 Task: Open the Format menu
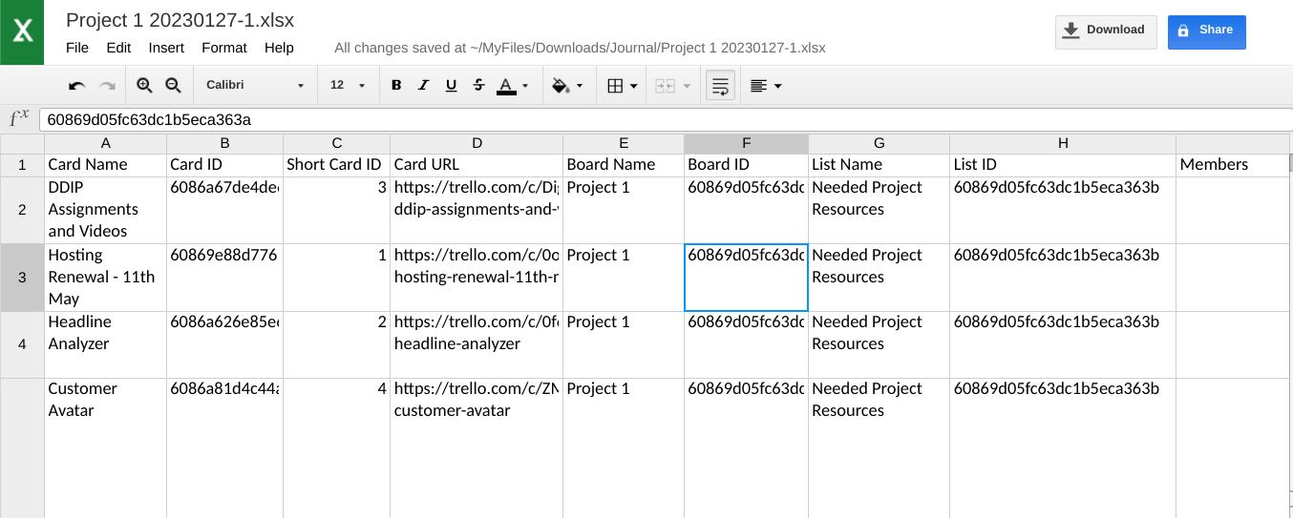click(224, 48)
